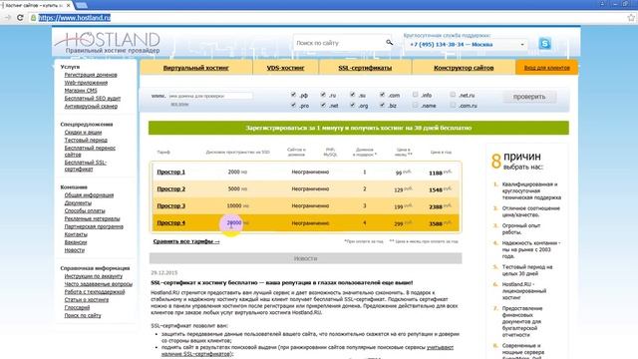
Task: Open Регистрация доменов link
Action: [x=91, y=75]
